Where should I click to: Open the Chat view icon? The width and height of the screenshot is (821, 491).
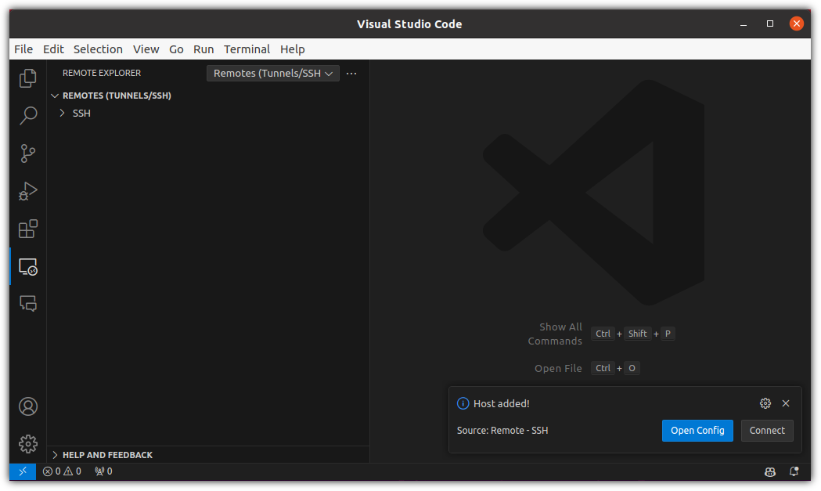point(27,303)
